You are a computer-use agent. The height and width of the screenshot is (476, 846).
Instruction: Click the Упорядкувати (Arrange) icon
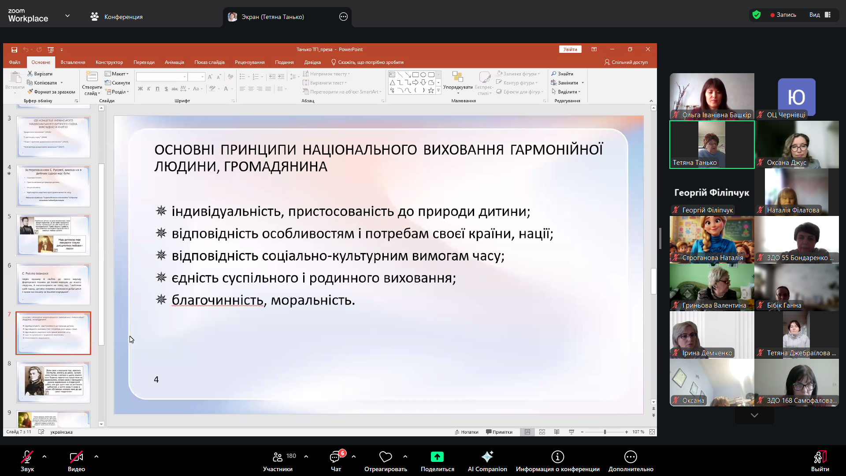(458, 77)
